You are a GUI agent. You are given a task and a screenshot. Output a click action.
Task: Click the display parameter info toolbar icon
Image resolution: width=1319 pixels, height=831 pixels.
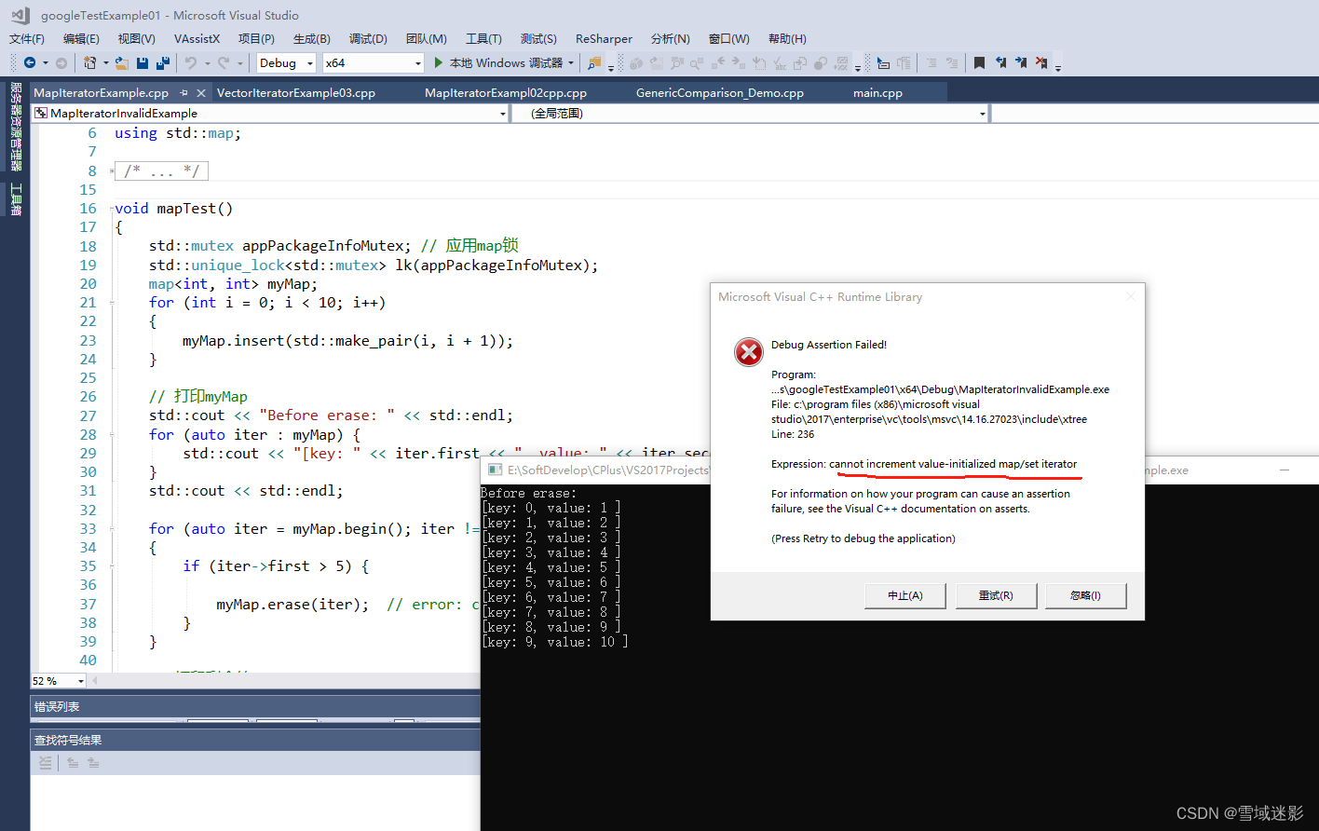883,62
